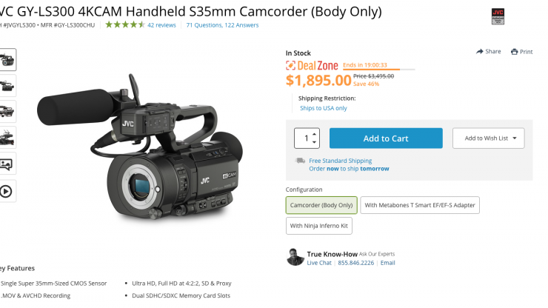Open the JVC brand logo badge
Image resolution: width=548 pixels, height=308 pixels.
coord(498,16)
